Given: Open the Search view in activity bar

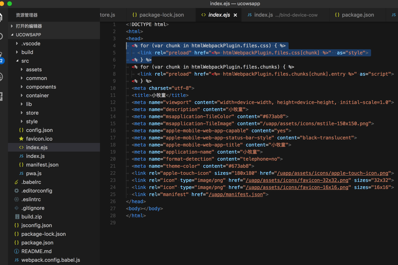Looking at the screenshot, I should [2, 37].
